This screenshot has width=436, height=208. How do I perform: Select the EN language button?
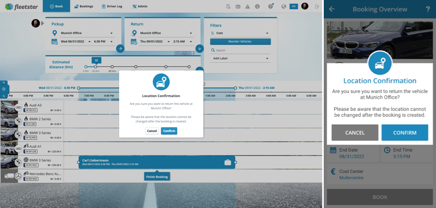(294, 6)
